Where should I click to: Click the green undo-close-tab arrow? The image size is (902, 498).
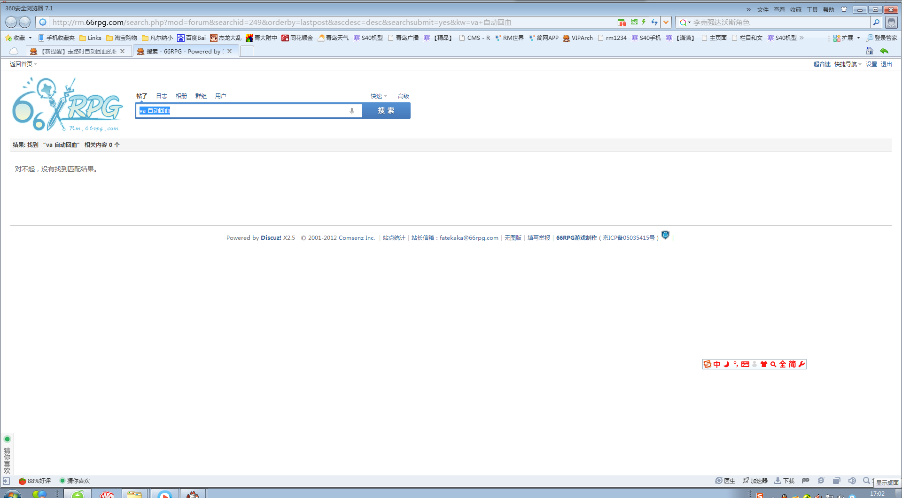click(x=884, y=51)
